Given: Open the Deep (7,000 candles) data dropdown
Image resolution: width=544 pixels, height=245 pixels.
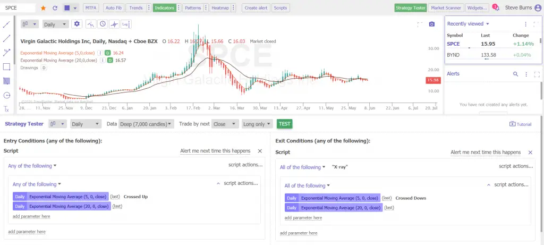Looking at the screenshot, I should (146, 124).
